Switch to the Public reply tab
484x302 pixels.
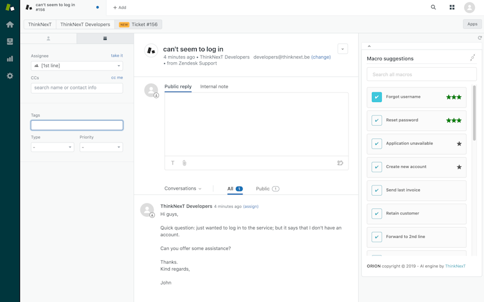tap(178, 86)
